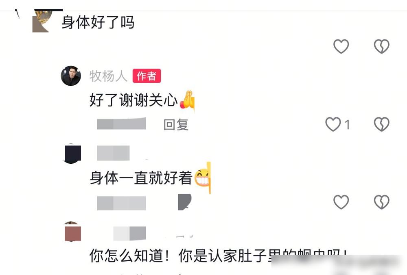
Task: Tap like count 1 on author's reply
Action: pos(347,125)
